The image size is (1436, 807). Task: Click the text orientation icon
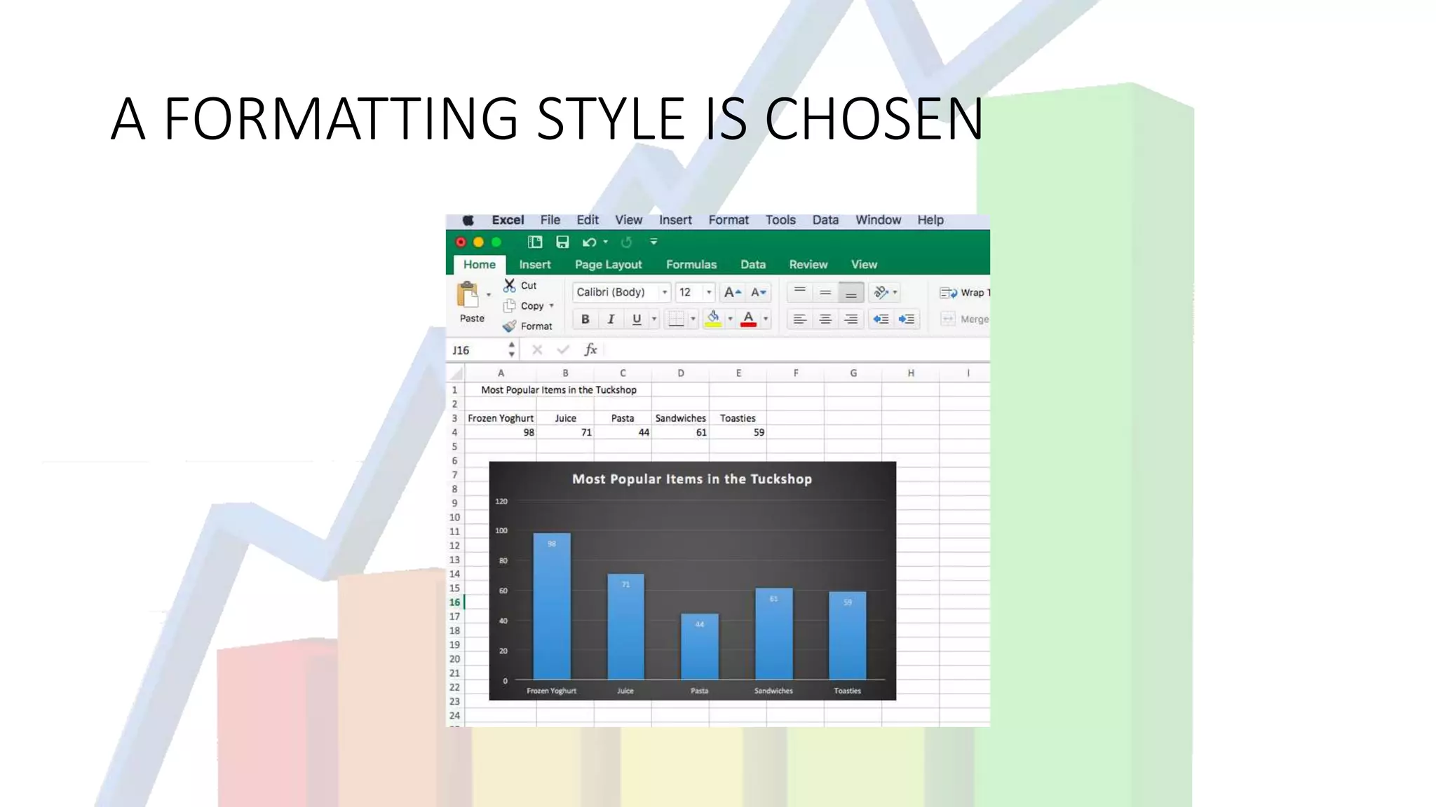[x=881, y=292]
